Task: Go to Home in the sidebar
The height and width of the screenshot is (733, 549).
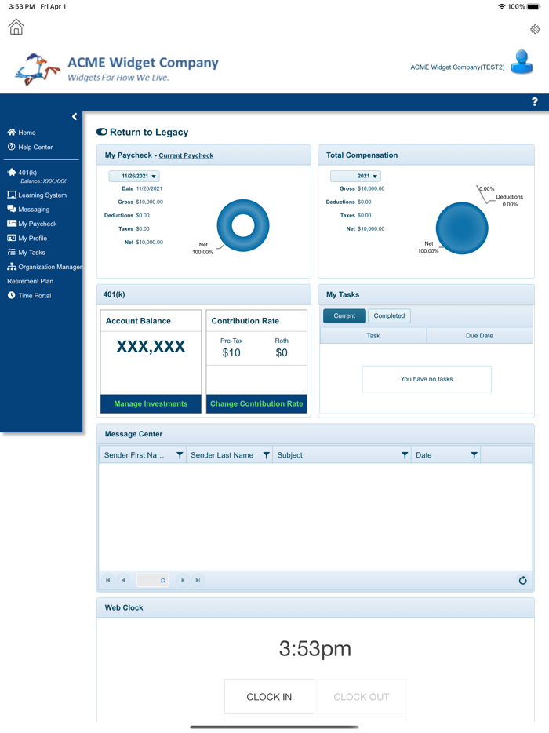Action: tap(21, 133)
